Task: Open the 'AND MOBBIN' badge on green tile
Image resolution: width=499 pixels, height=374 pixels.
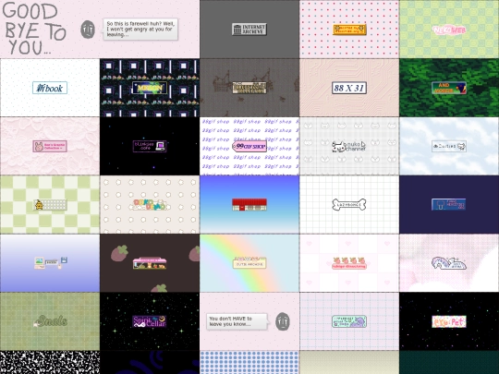Action: 449,88
